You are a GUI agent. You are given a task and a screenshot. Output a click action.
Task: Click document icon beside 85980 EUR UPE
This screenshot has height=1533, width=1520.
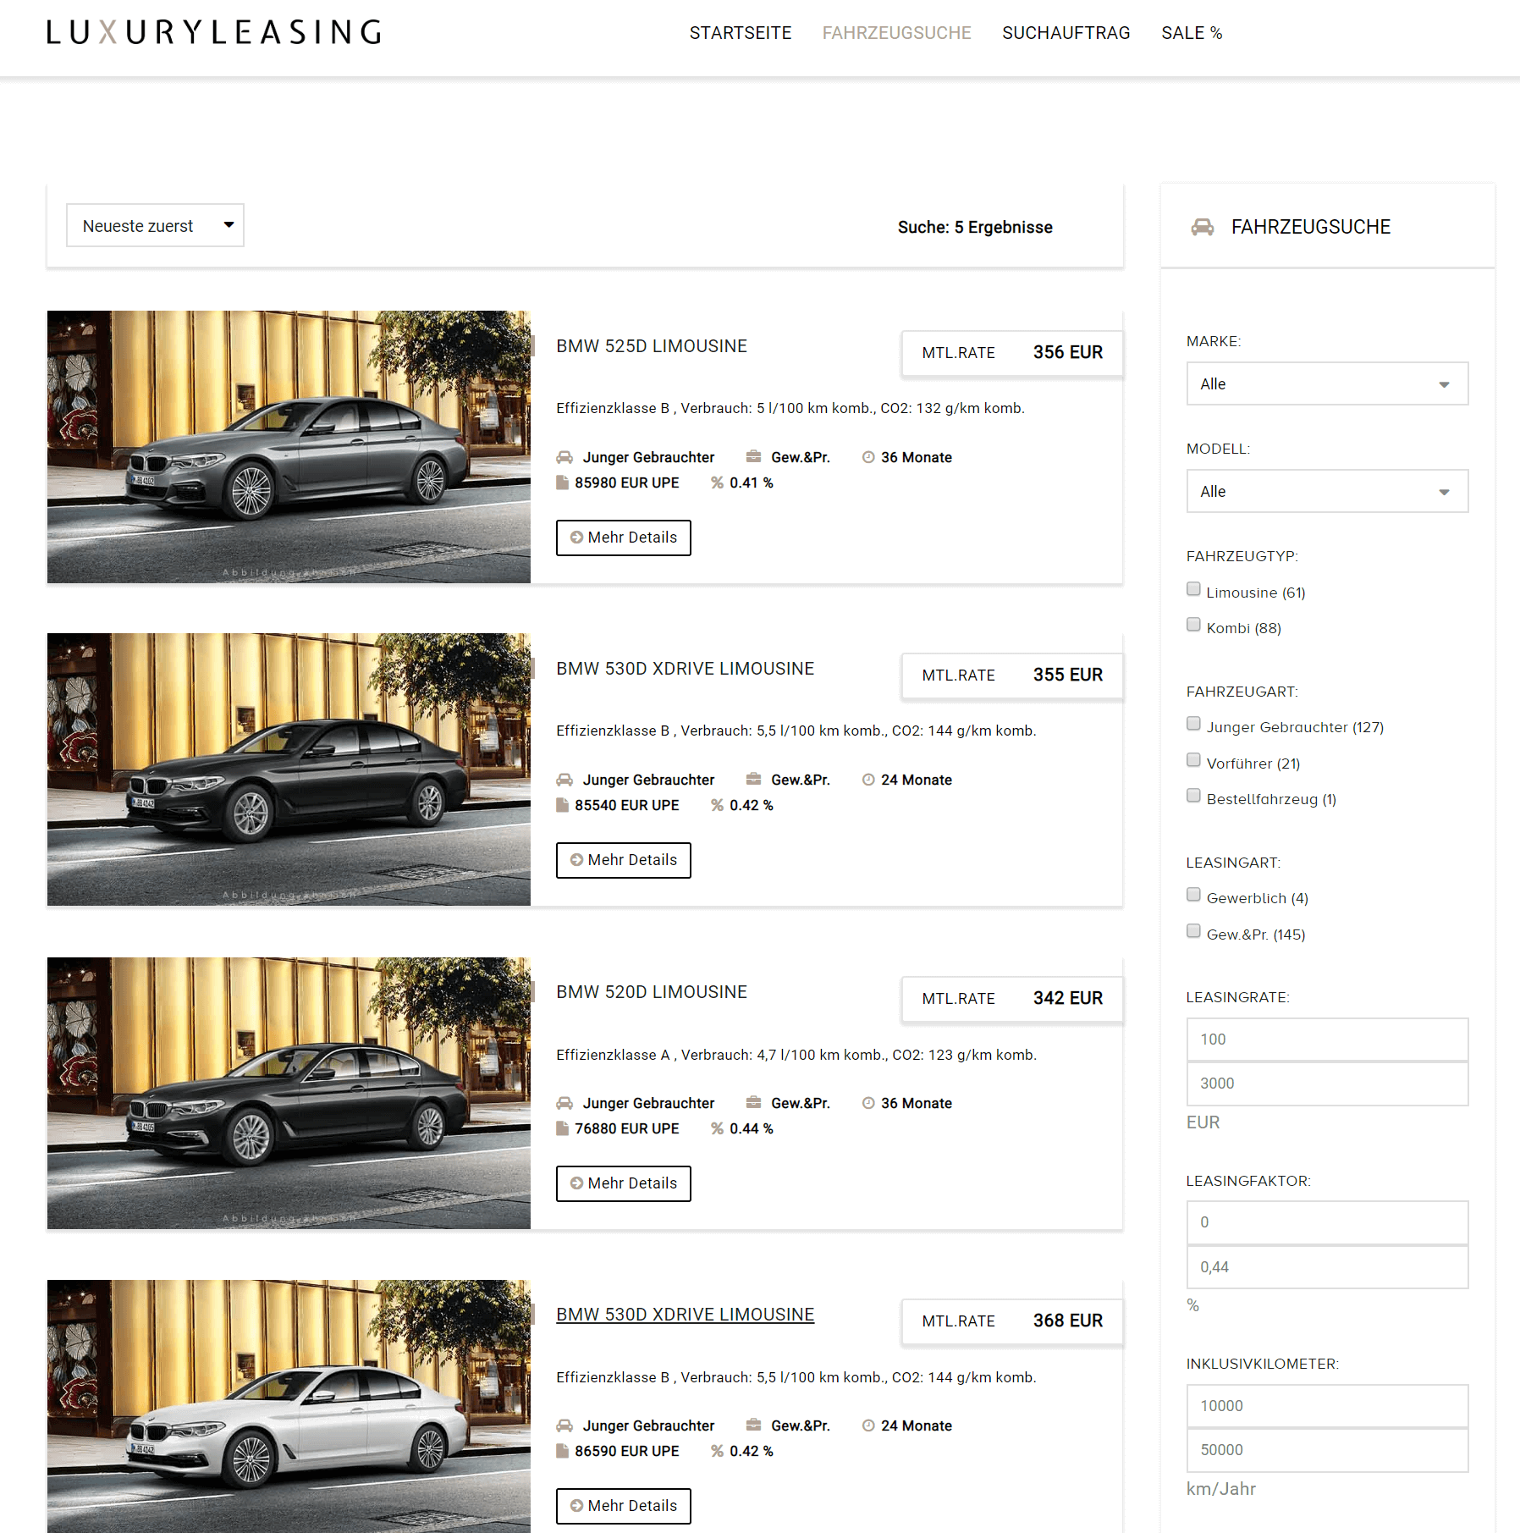click(x=562, y=483)
